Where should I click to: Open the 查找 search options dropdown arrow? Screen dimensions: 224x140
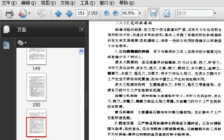(x=215, y=13)
